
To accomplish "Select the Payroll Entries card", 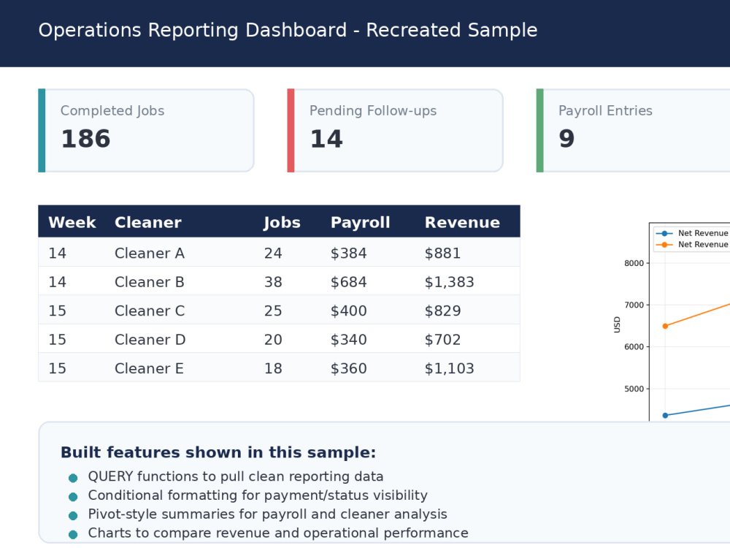I will coord(633,131).
